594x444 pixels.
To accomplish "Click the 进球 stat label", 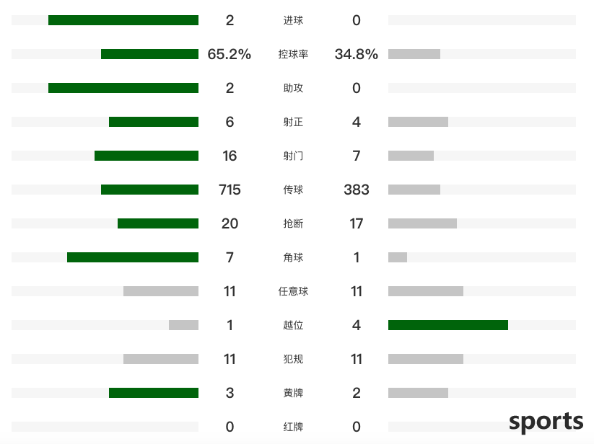I will tap(293, 20).
